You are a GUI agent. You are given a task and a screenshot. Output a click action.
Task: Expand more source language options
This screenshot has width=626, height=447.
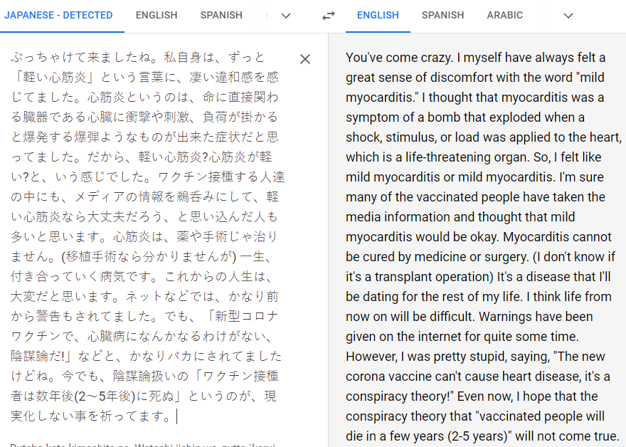click(286, 16)
